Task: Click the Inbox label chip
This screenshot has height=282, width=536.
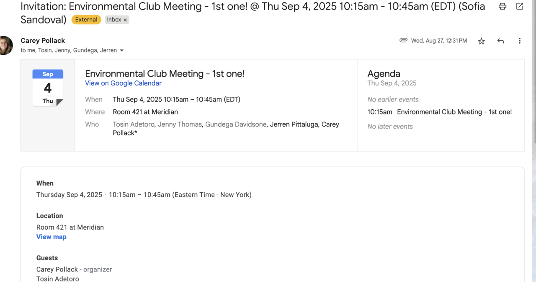Action: pyautogui.click(x=114, y=20)
